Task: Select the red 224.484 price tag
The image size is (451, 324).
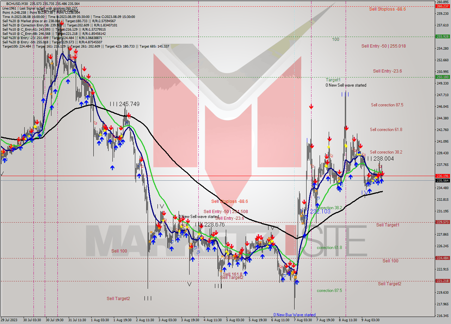Action: [442, 258]
